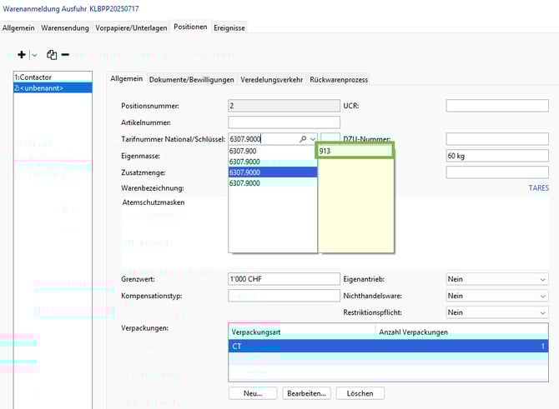Click the Löschen button
This screenshot has width=559, height=409.
coord(360,393)
